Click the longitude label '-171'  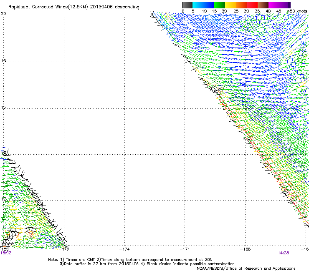point(185,249)
